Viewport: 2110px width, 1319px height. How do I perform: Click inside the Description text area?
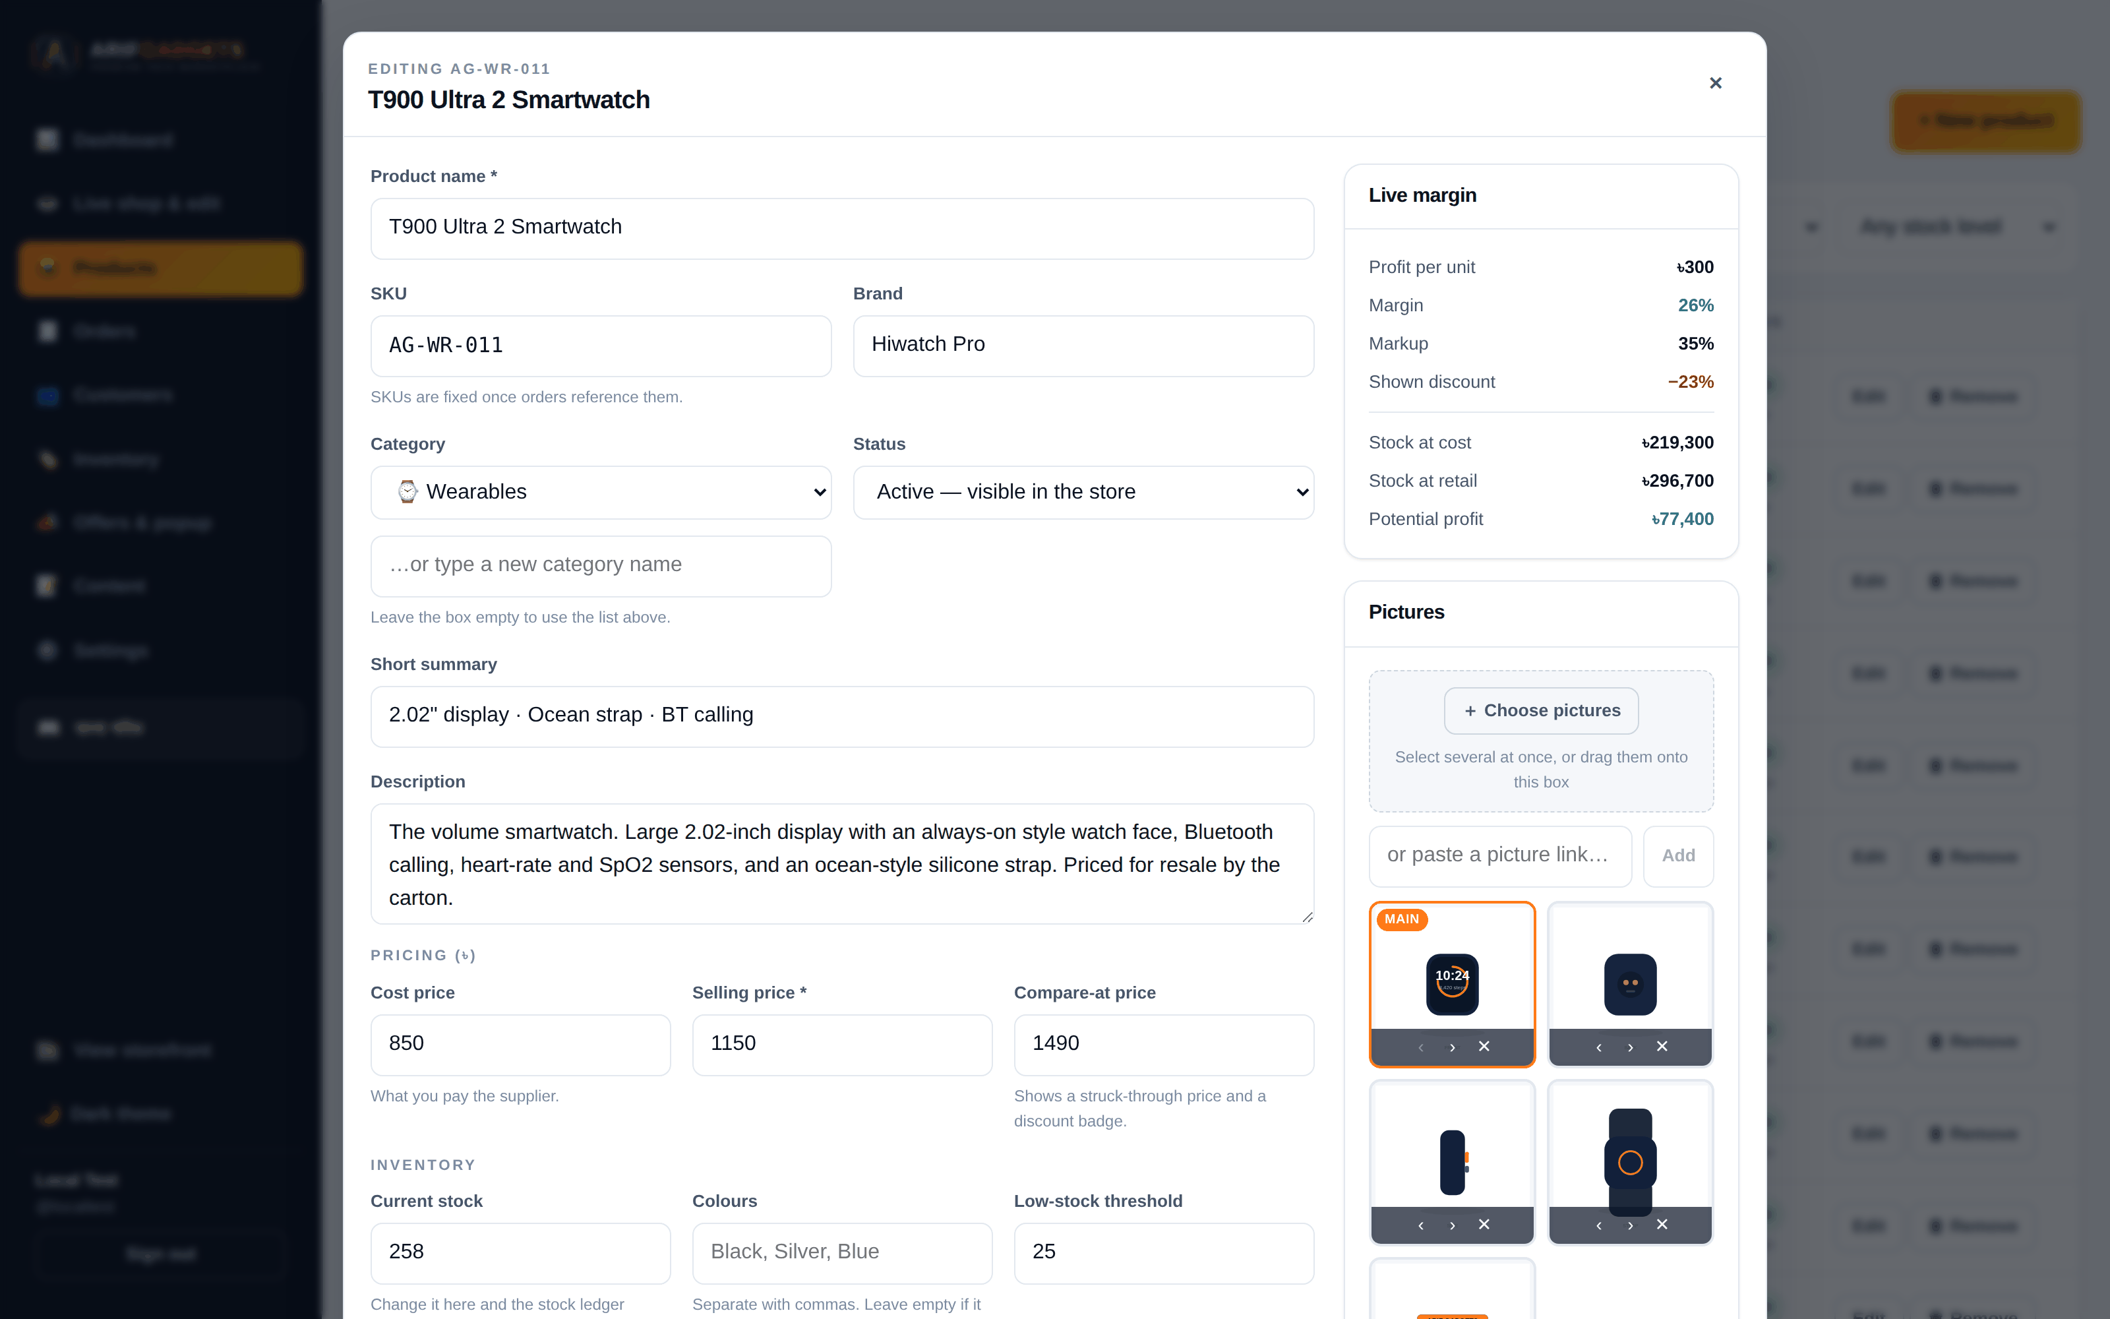click(x=842, y=864)
